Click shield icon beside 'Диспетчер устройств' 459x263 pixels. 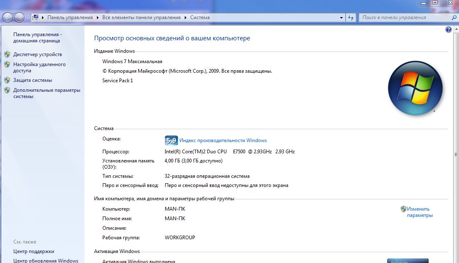tap(7, 54)
